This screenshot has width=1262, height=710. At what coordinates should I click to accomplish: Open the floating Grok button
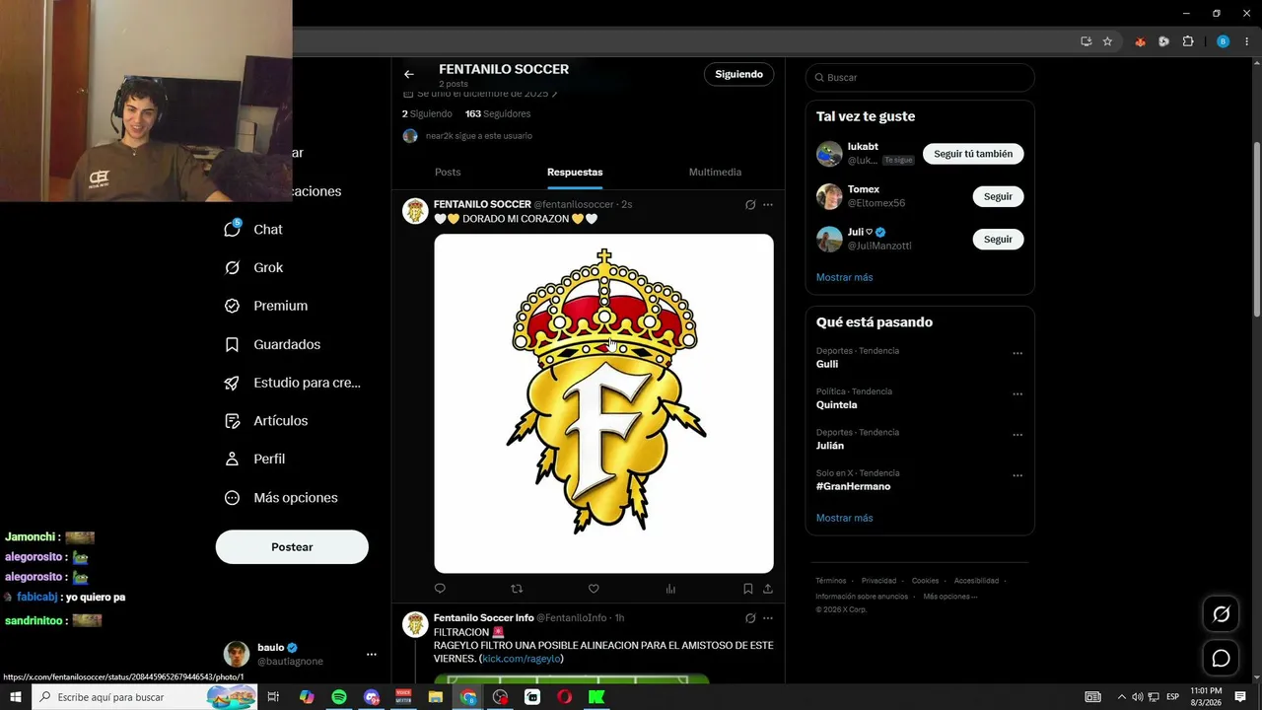(1221, 614)
